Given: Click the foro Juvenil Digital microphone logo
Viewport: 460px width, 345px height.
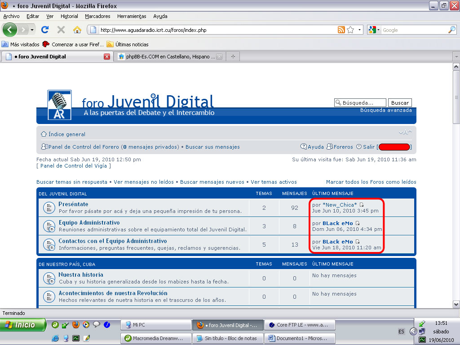Looking at the screenshot, I should pyautogui.click(x=59, y=105).
